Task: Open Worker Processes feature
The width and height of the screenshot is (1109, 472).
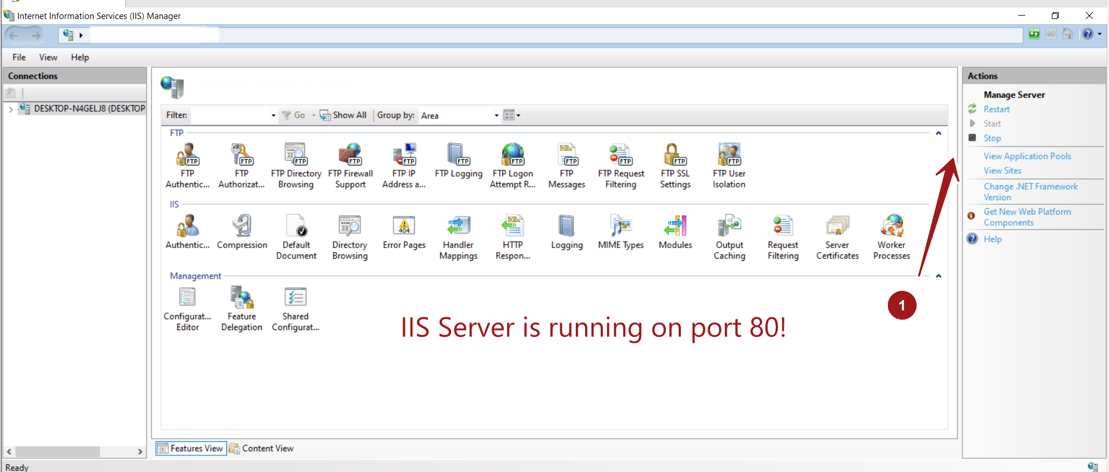Action: click(x=892, y=238)
